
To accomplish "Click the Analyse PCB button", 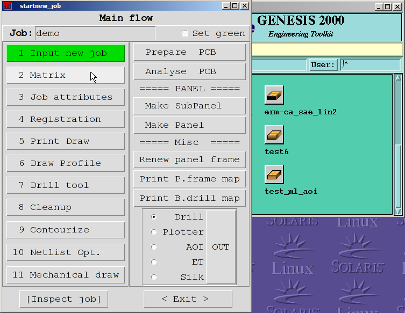I will [189, 71].
